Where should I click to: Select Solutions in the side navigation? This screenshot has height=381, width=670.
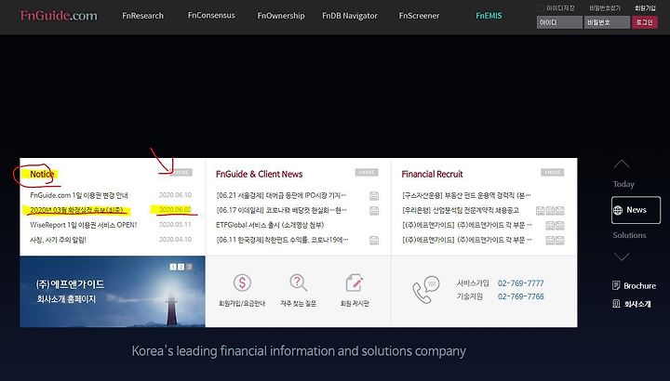pos(629,235)
